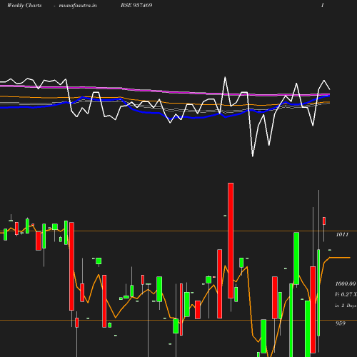Click the 1000.00 price value

(346, 283)
